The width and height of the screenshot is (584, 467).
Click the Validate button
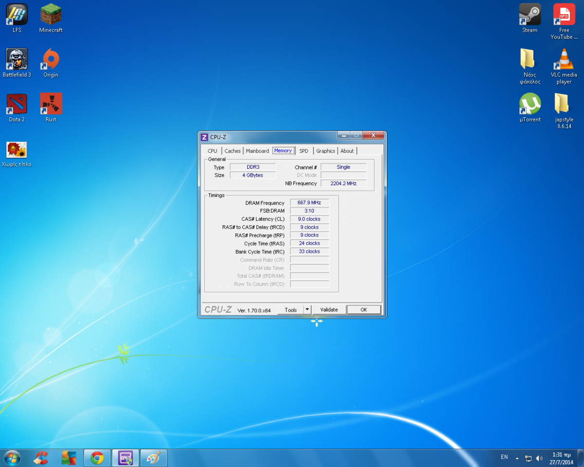click(x=329, y=310)
